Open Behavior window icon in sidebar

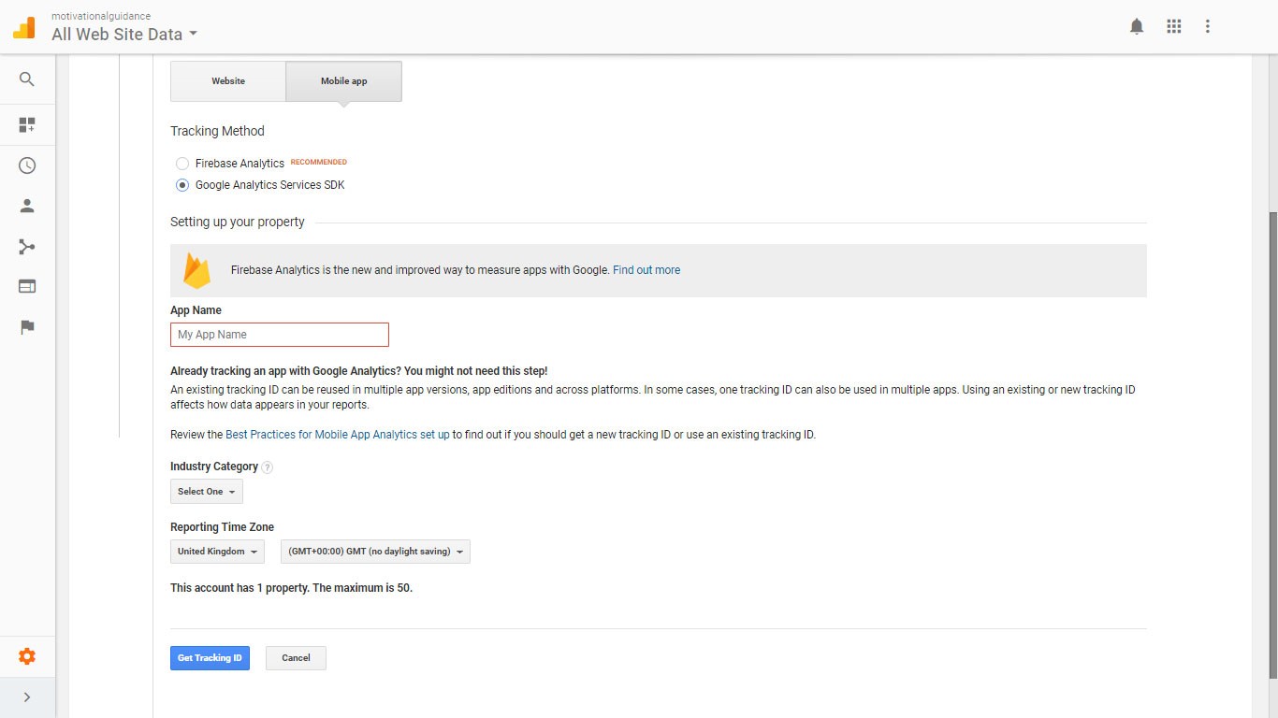click(27, 287)
